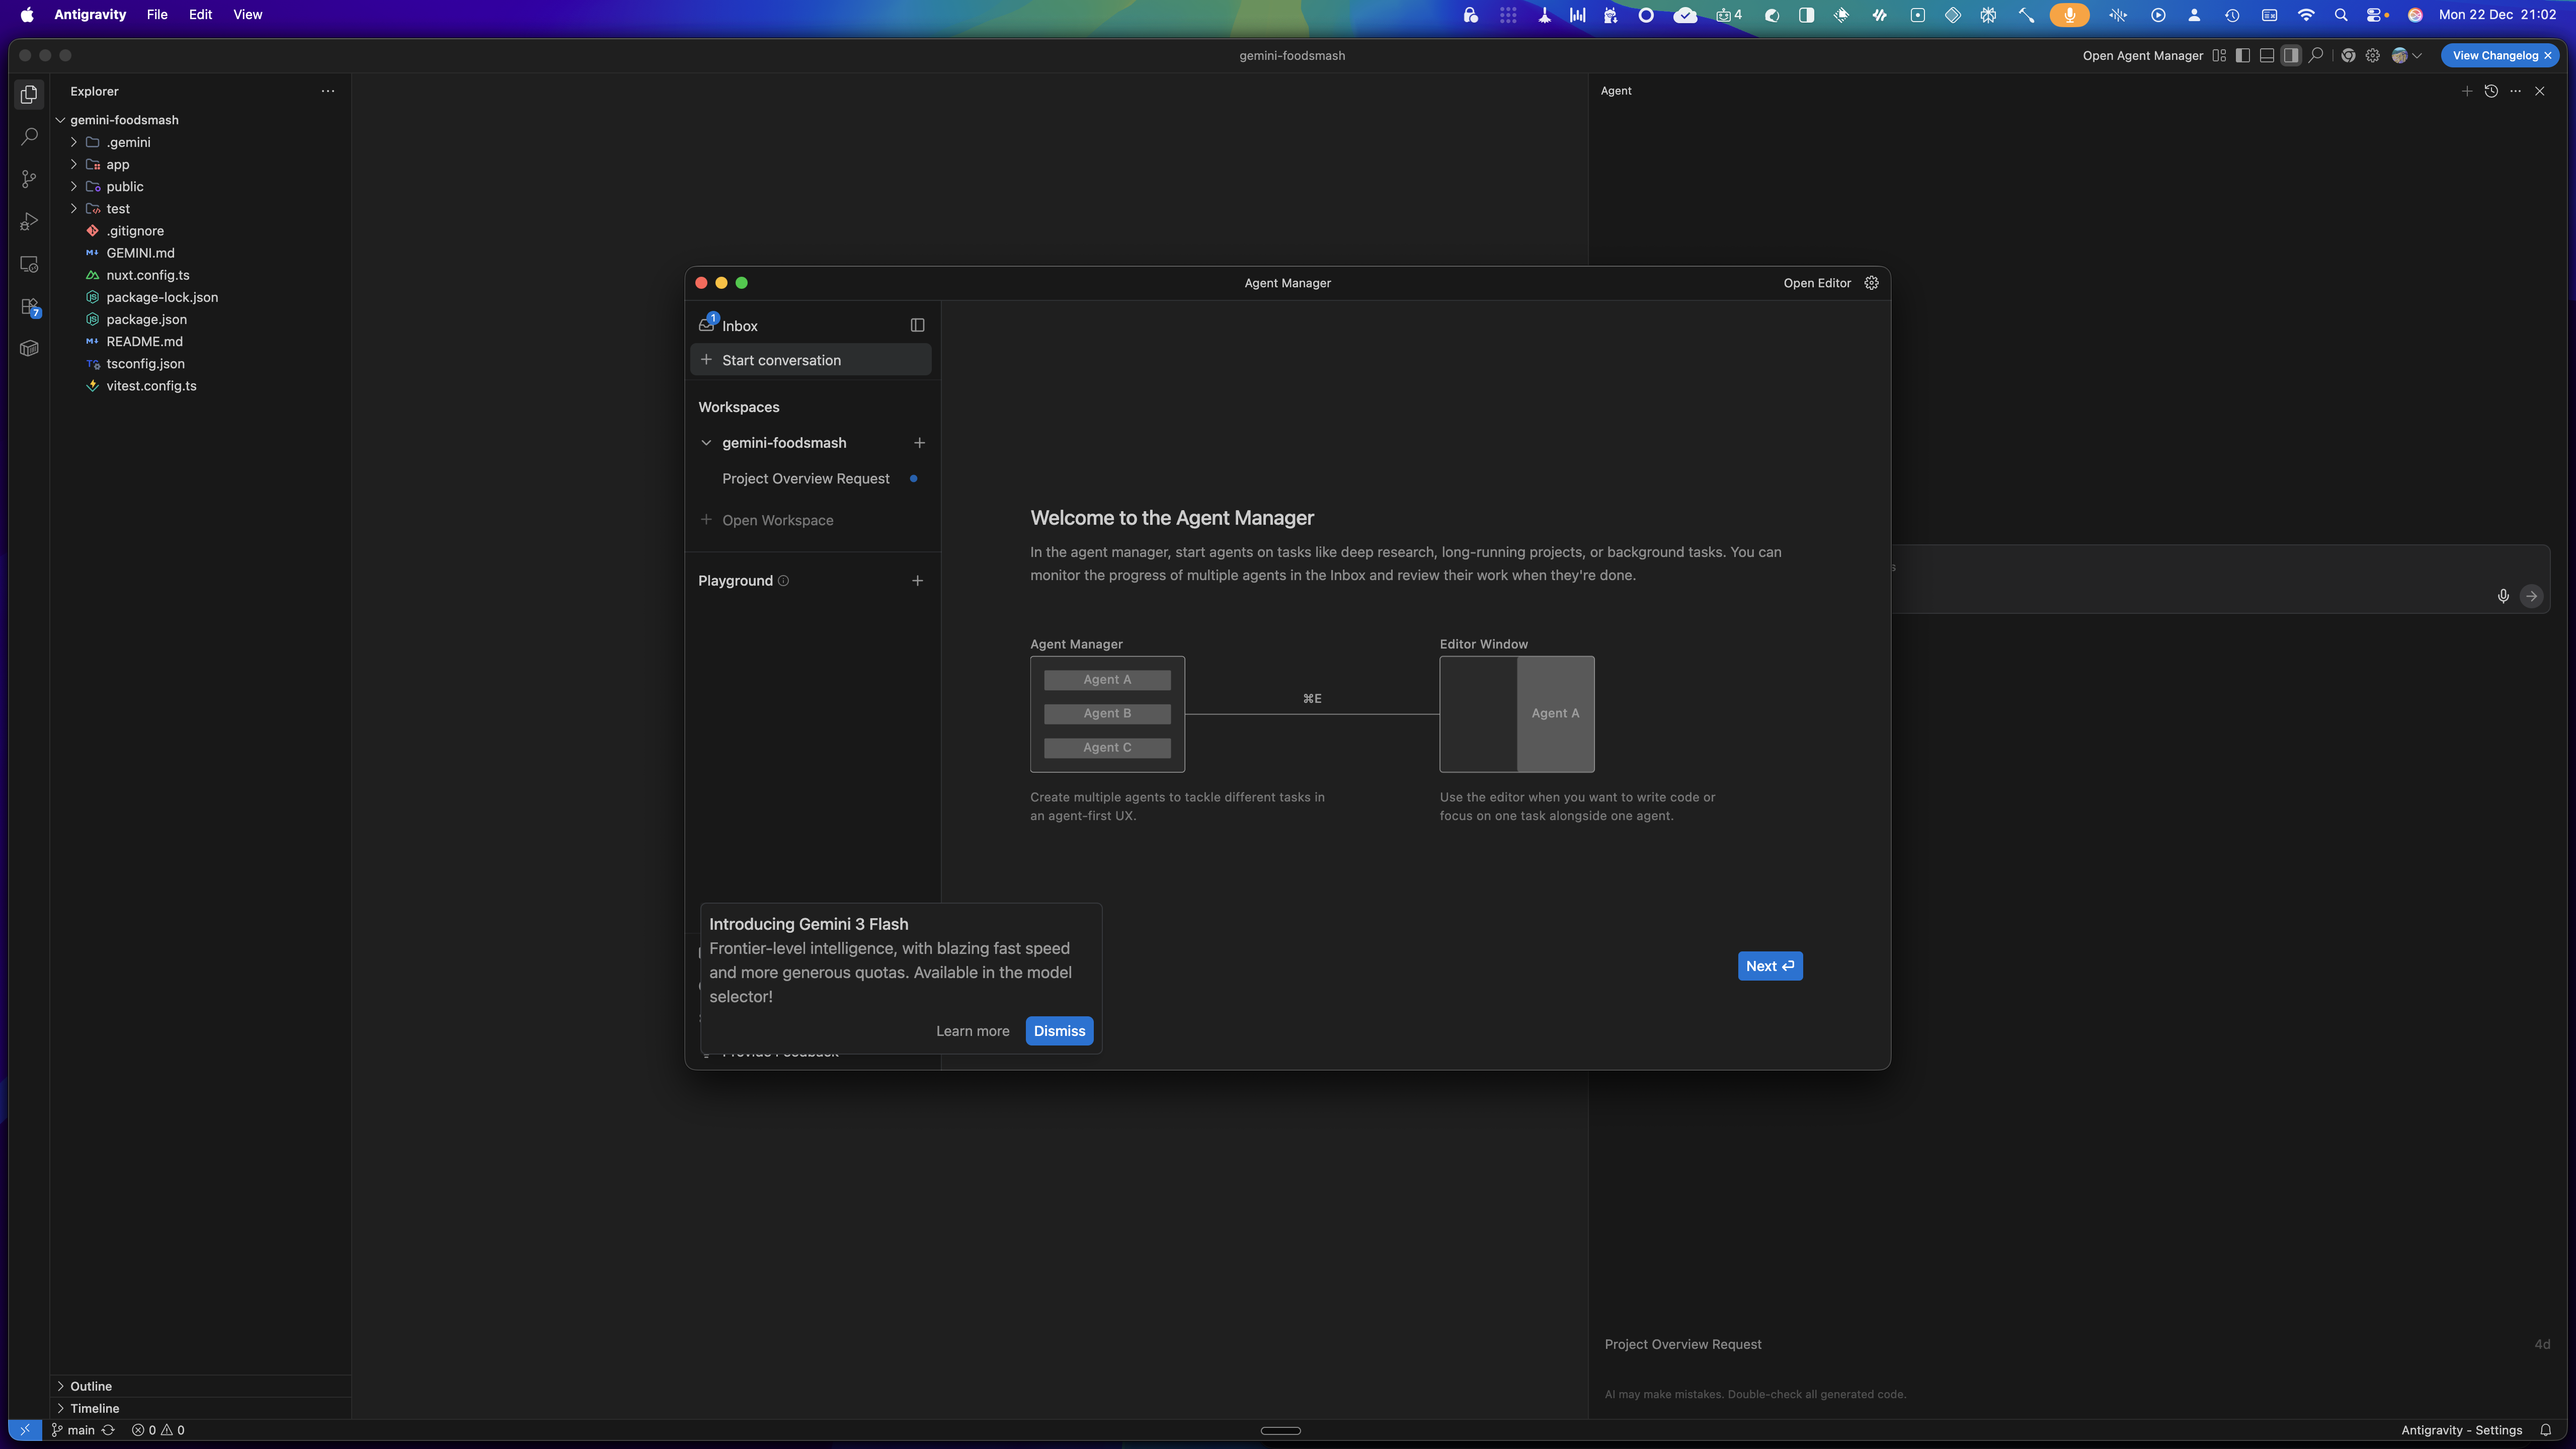
Task: Dismiss the Gemini 3 Flash notification
Action: point(1059,1031)
